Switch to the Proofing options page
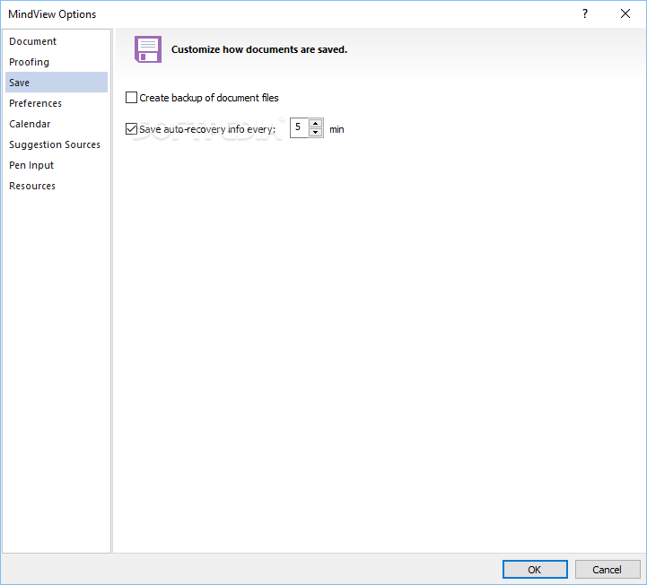This screenshot has width=647, height=585. (57, 62)
